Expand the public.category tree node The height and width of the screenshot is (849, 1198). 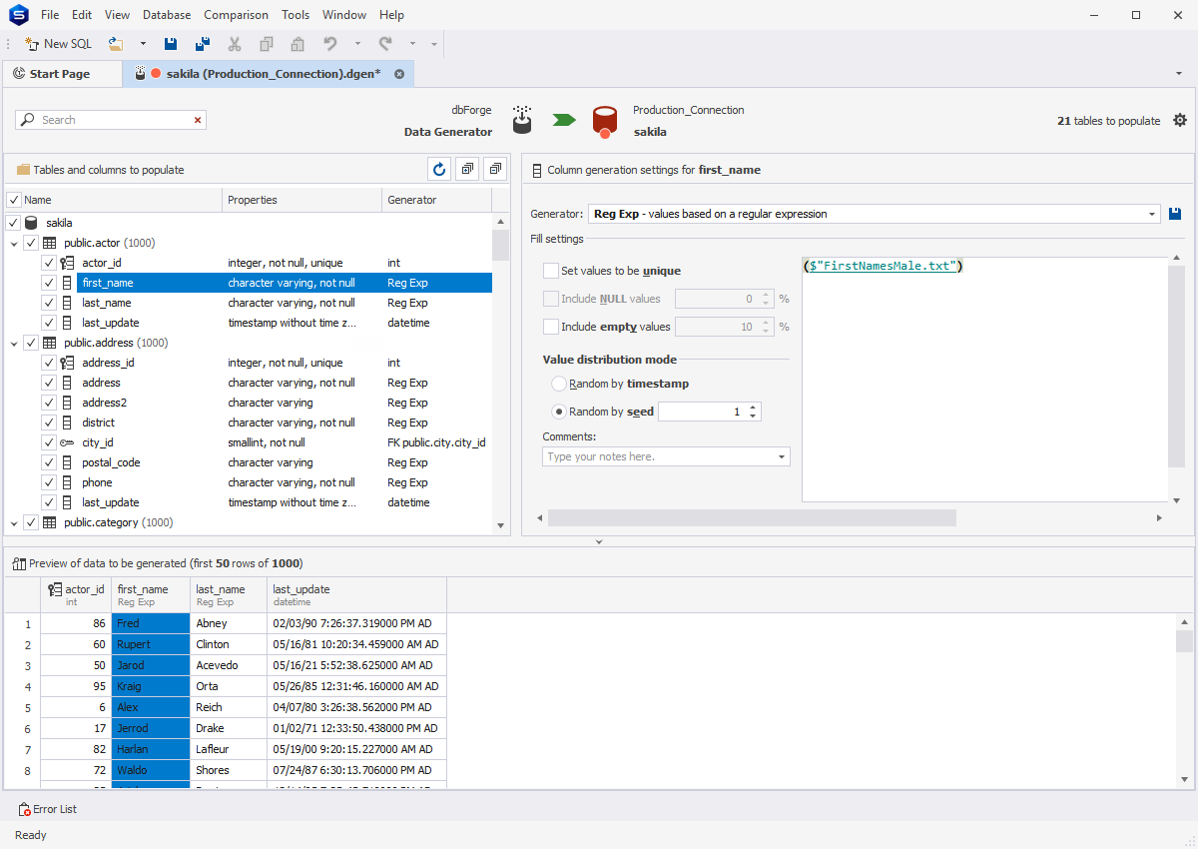pos(14,522)
